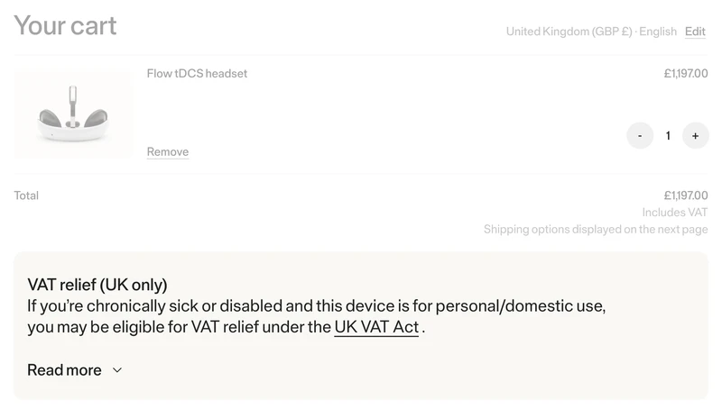Increase headset quantity with plus button
This screenshot has height=409, width=722.
click(x=695, y=136)
